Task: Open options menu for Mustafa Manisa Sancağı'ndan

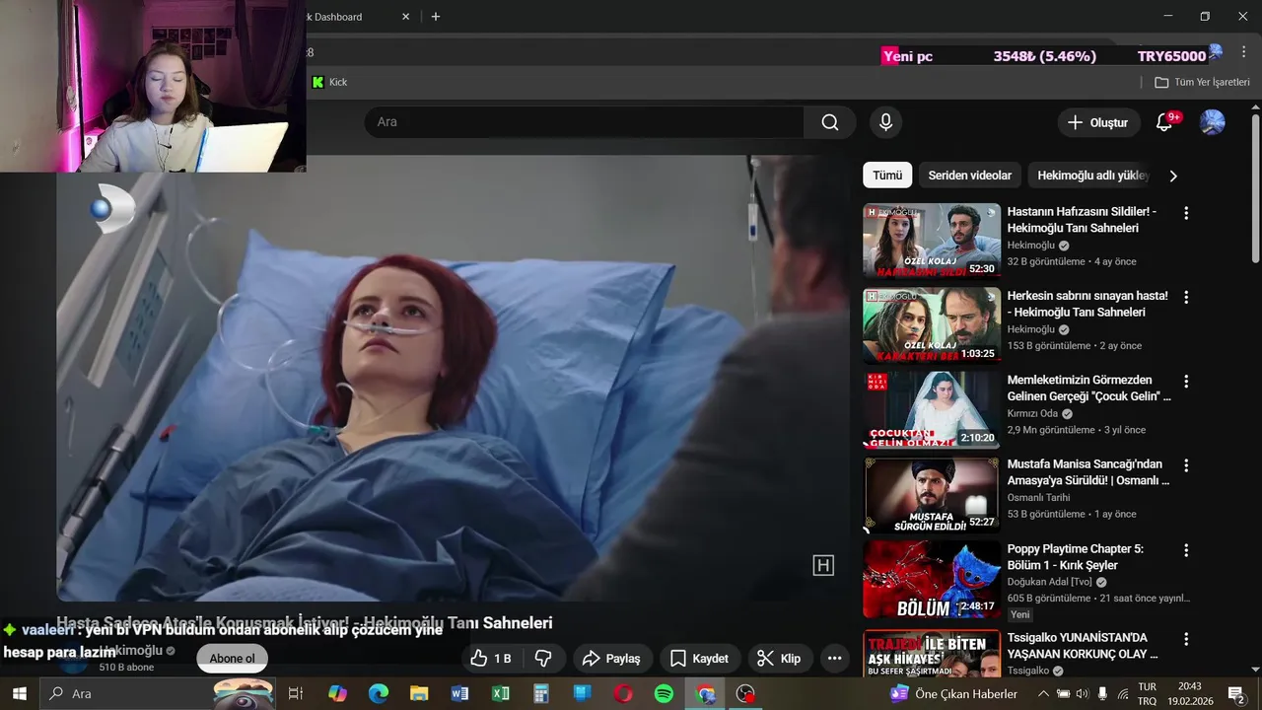Action: click(x=1186, y=465)
